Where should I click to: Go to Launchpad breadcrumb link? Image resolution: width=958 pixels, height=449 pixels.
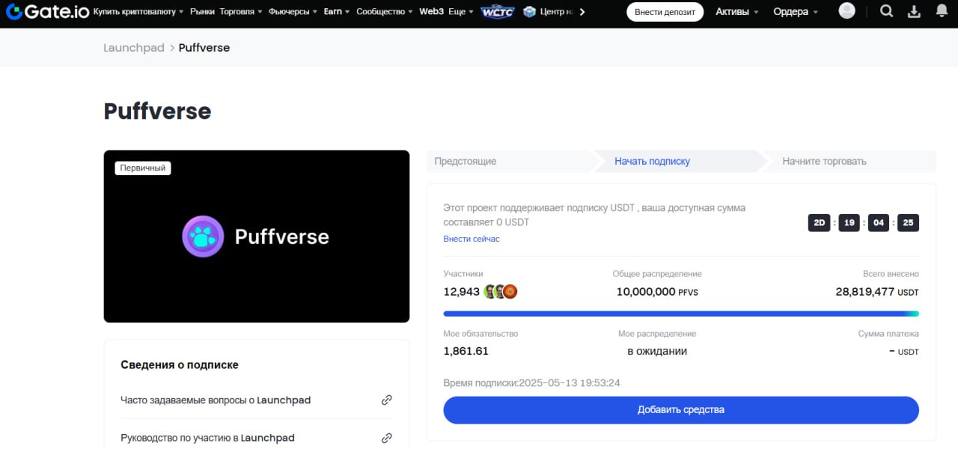pos(134,48)
